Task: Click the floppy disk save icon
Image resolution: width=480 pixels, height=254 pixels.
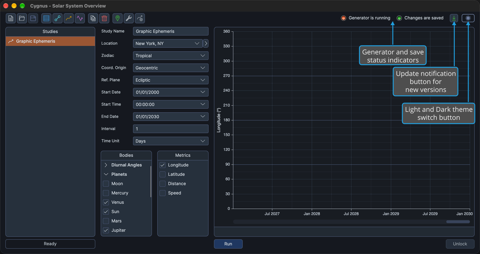Action: click(x=33, y=18)
